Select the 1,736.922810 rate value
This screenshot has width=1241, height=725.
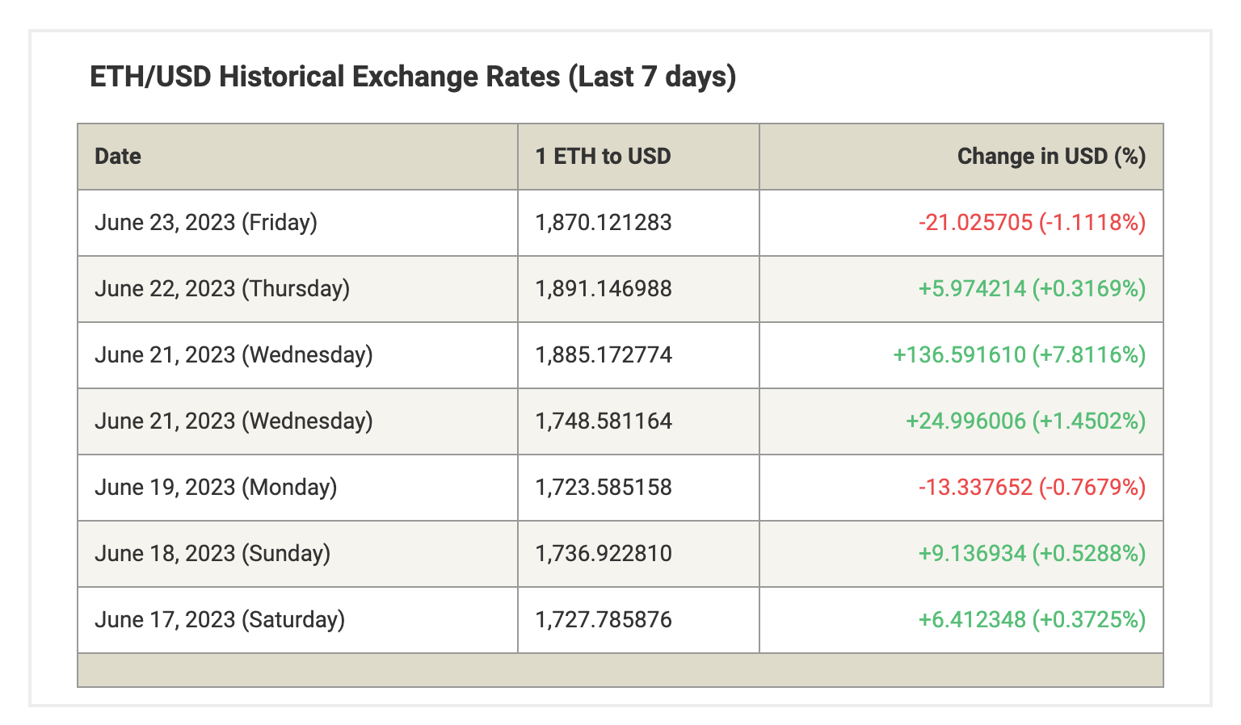[604, 554]
